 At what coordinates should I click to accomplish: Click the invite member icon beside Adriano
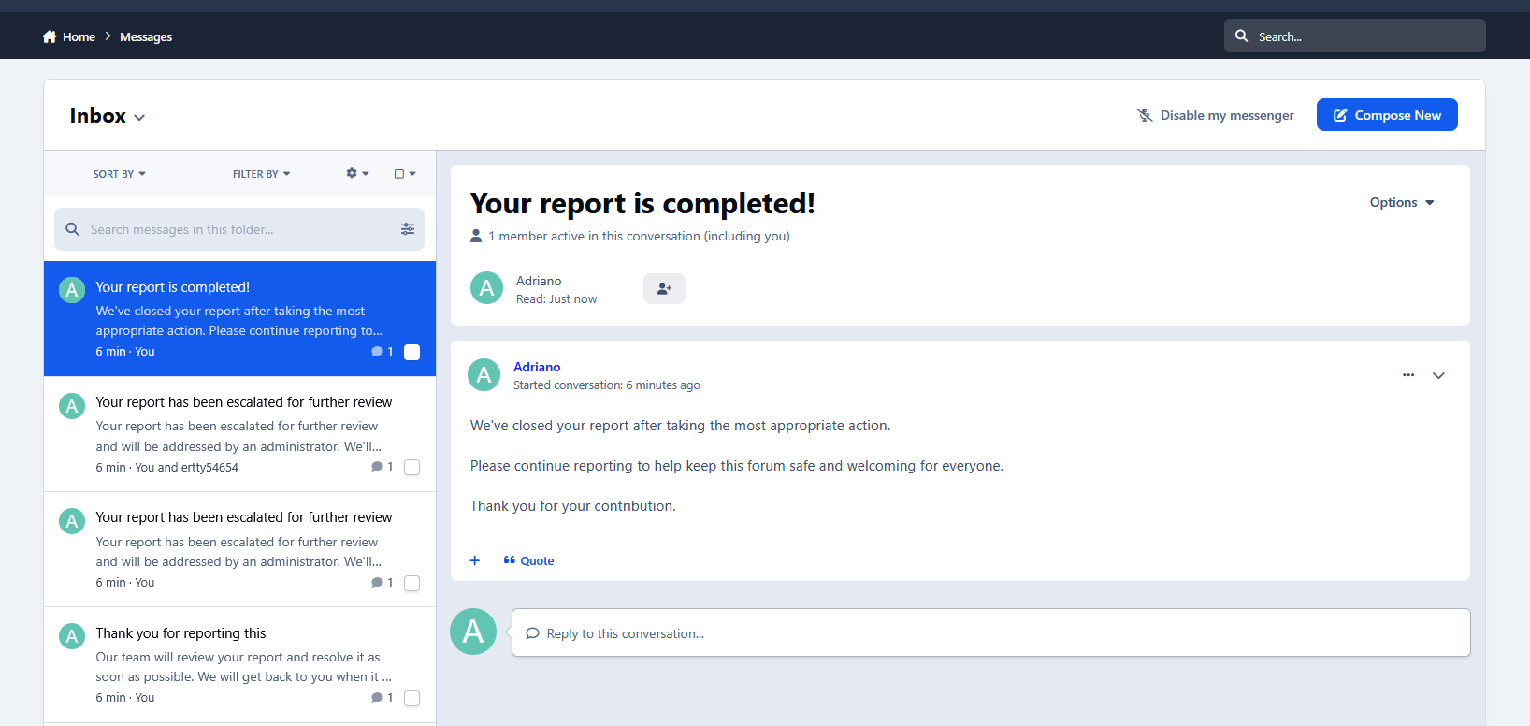[664, 288]
